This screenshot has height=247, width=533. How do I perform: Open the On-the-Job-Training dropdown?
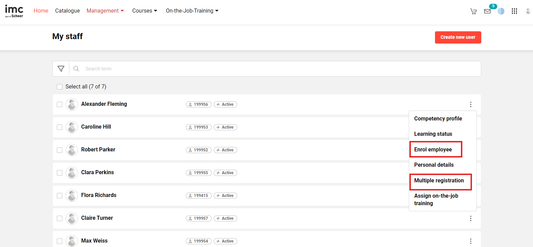[192, 11]
